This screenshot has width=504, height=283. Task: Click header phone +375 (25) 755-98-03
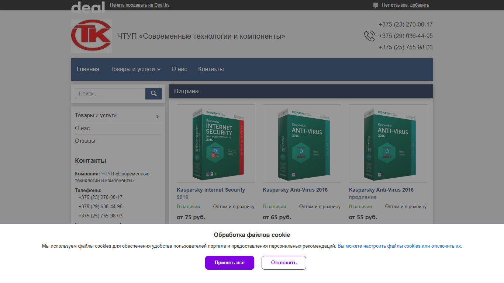coord(405,48)
